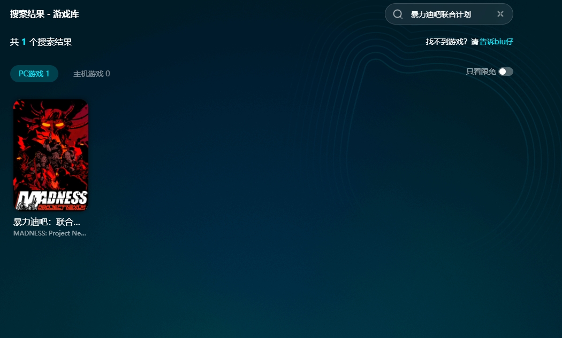Click the 搜索结果 - 游戏库 header
This screenshot has width=562, height=338.
[x=44, y=14]
